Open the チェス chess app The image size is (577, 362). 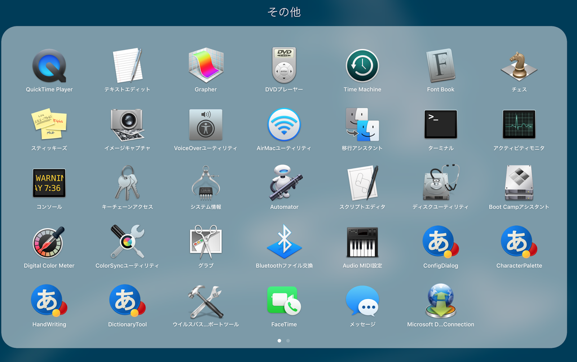519,66
